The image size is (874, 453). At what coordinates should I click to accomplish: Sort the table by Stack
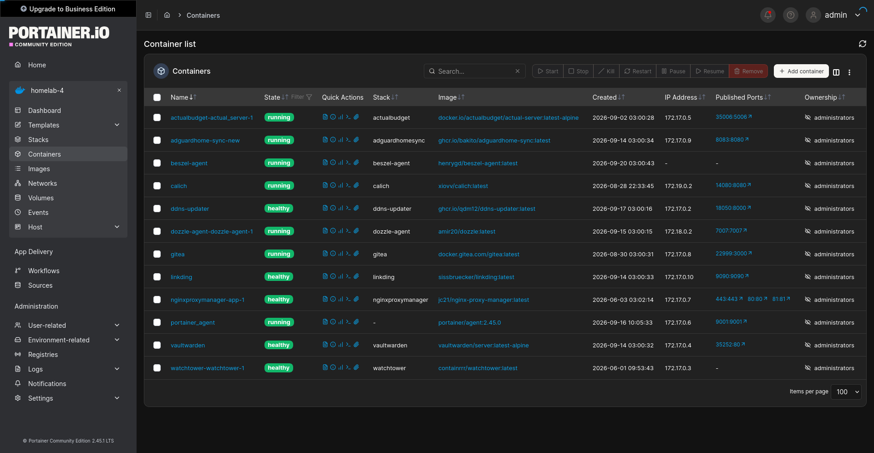click(x=386, y=97)
